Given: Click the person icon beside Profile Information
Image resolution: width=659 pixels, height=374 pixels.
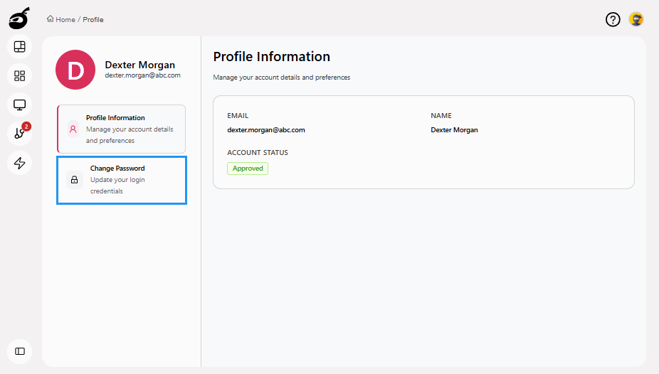Looking at the screenshot, I should 73,129.
